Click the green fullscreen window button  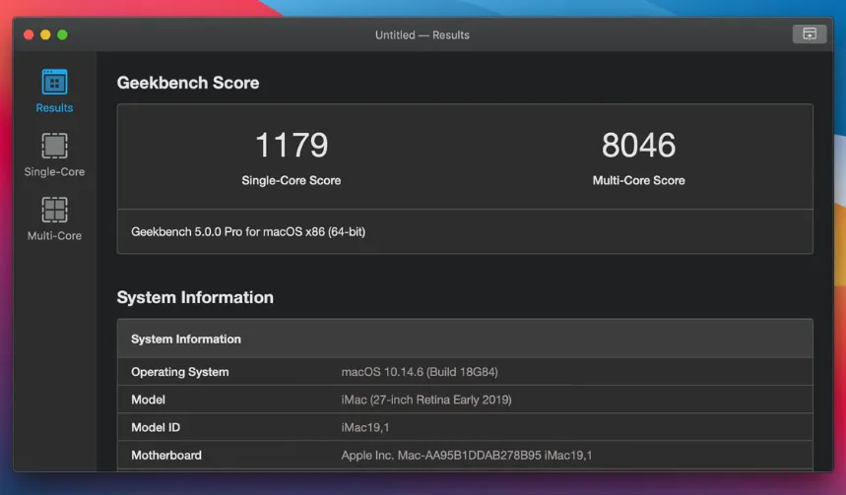63,35
